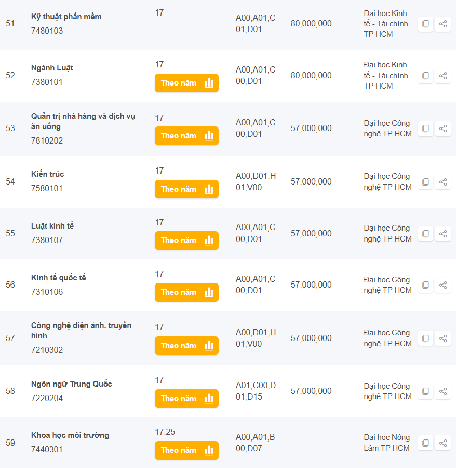Screen dimensions: 456x468
Task: Share row 53 Quản trị nhà hàng
Action: click(443, 129)
